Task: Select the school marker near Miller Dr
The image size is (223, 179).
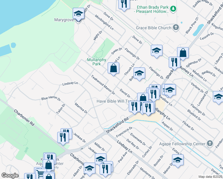Action: [x=100, y=159]
